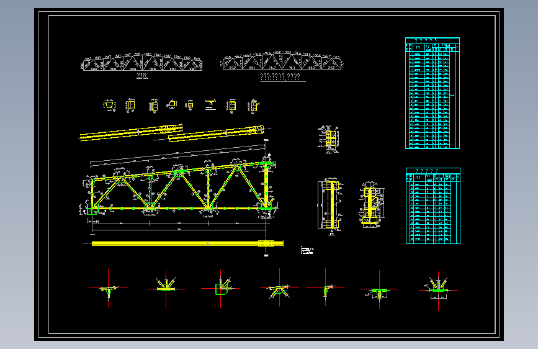Pick the trapezoid-shaped gusset plate detail

tap(109, 105)
